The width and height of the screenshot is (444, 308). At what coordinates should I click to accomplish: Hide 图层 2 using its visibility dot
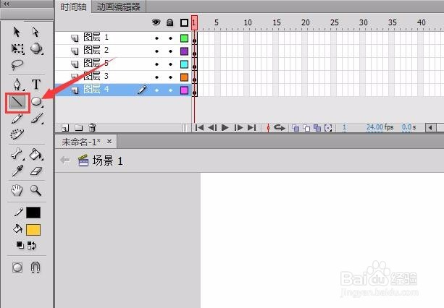(x=157, y=51)
